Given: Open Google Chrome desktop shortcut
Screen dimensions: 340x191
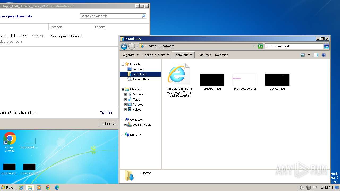Looking at the screenshot, I should coord(10,142).
